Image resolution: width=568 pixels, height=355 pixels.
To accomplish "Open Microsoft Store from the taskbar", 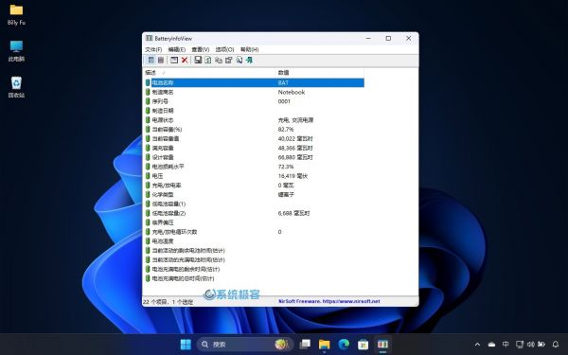I will click(x=363, y=345).
